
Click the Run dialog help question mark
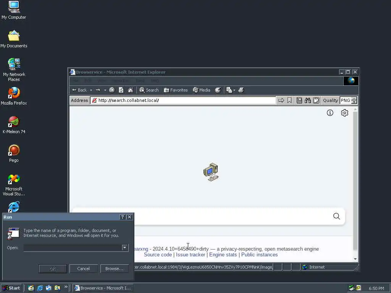click(123, 217)
